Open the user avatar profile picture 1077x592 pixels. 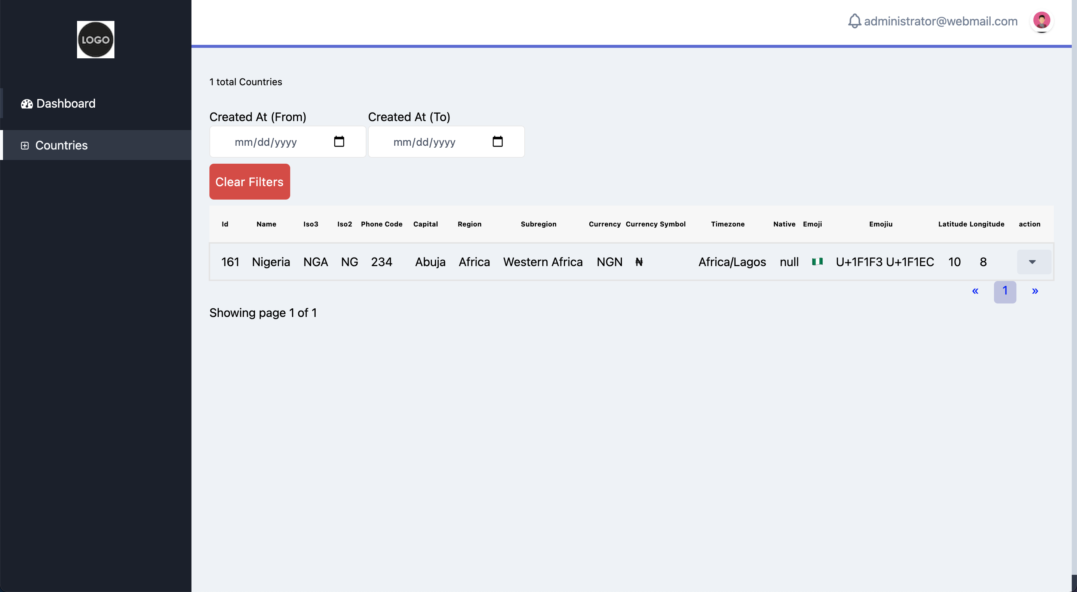(1041, 21)
